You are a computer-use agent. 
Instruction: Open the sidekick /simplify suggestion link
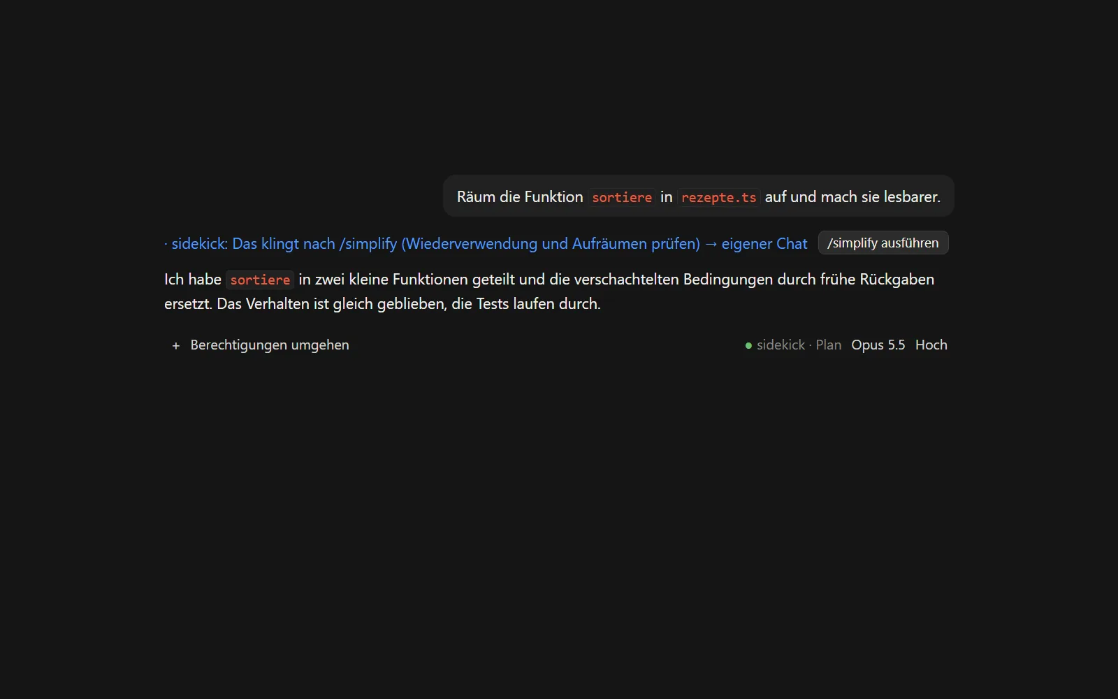[x=486, y=243]
